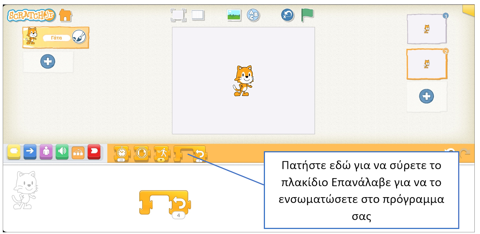Open the speed dropdown arrow on Set Speed block
The height and width of the screenshot is (234, 480).
(161, 160)
